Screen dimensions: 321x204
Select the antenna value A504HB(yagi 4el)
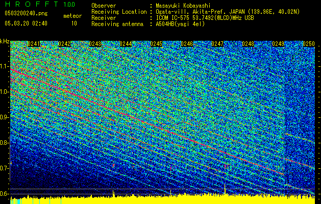(180, 24)
